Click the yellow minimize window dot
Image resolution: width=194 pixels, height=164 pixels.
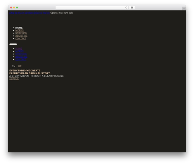pos(14,7)
